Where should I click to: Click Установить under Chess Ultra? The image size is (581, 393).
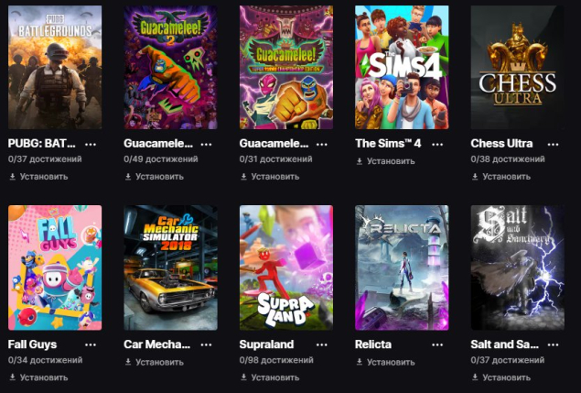[x=501, y=177]
